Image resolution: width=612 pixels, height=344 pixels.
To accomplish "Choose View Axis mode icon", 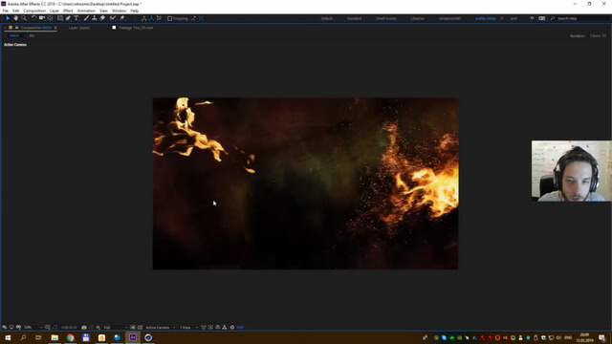I will point(159,18).
